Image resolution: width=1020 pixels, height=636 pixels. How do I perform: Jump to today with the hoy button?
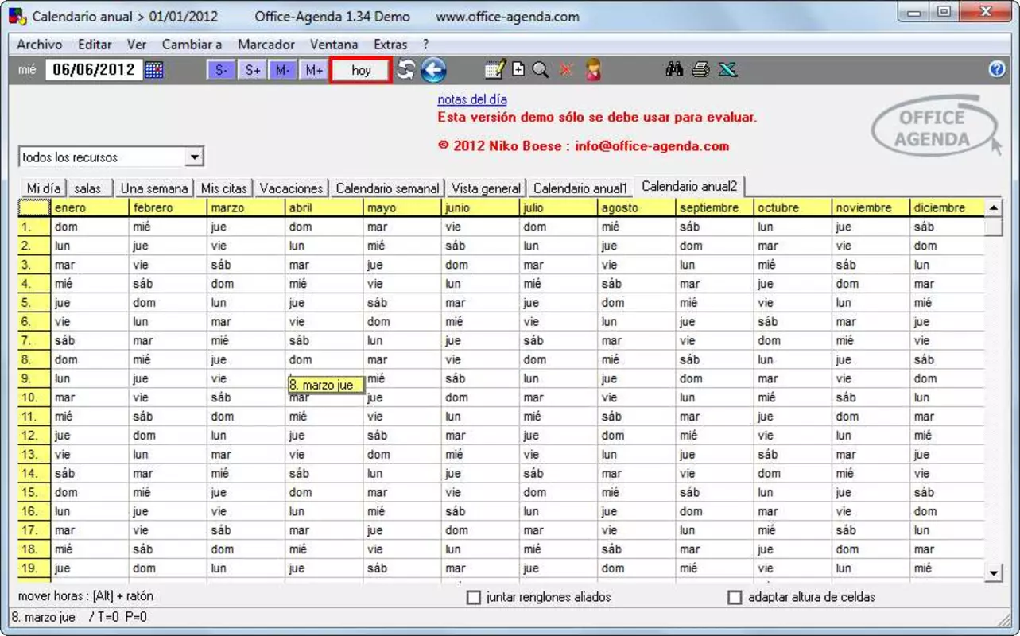pyautogui.click(x=361, y=70)
